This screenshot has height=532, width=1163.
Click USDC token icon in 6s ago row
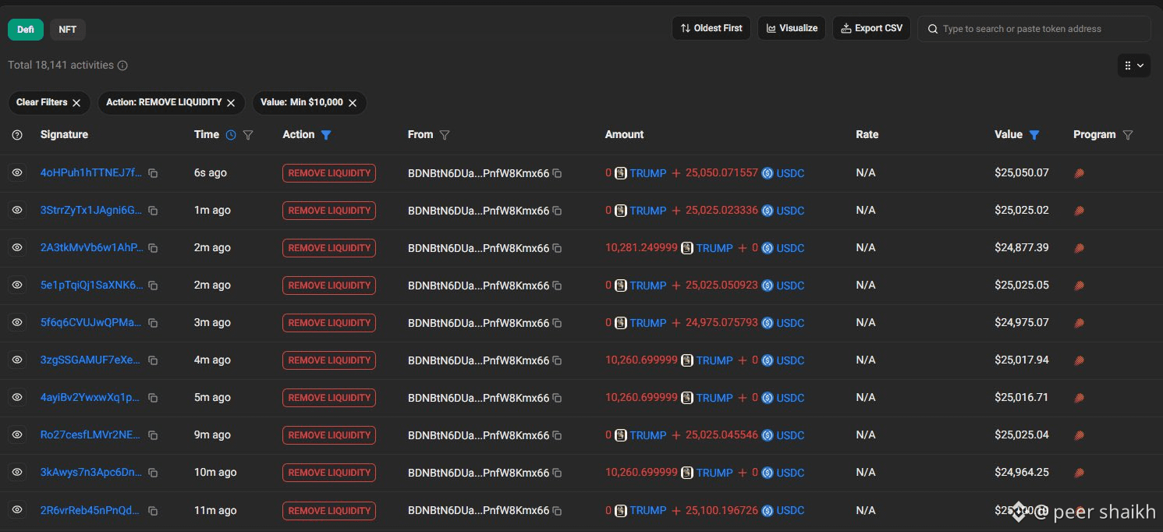click(768, 173)
